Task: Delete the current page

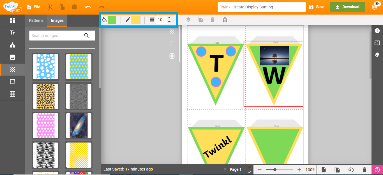Action: tap(364, 170)
